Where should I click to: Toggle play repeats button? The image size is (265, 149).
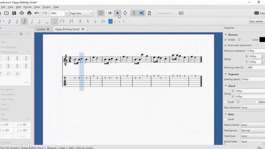tap(133, 13)
